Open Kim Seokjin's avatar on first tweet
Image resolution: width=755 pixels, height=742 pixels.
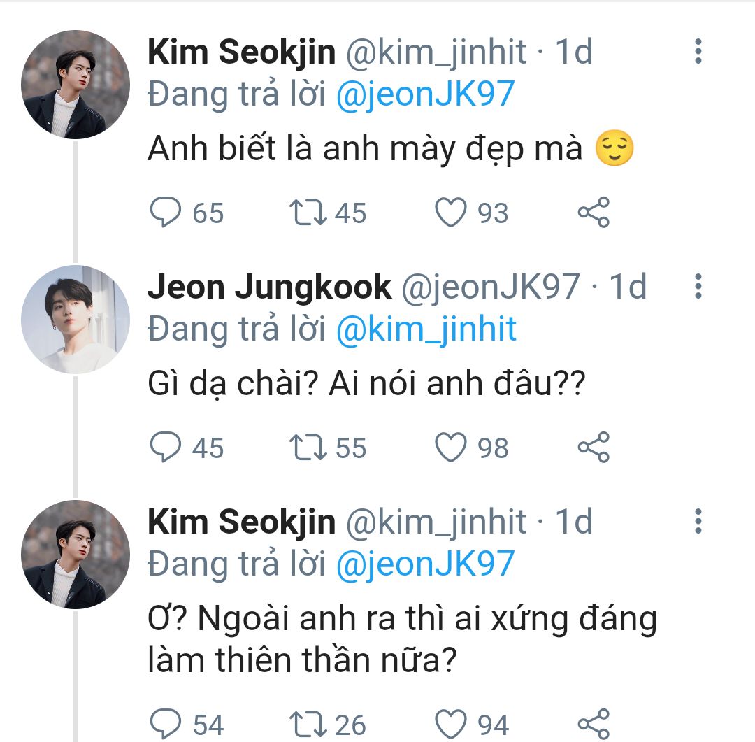click(75, 84)
